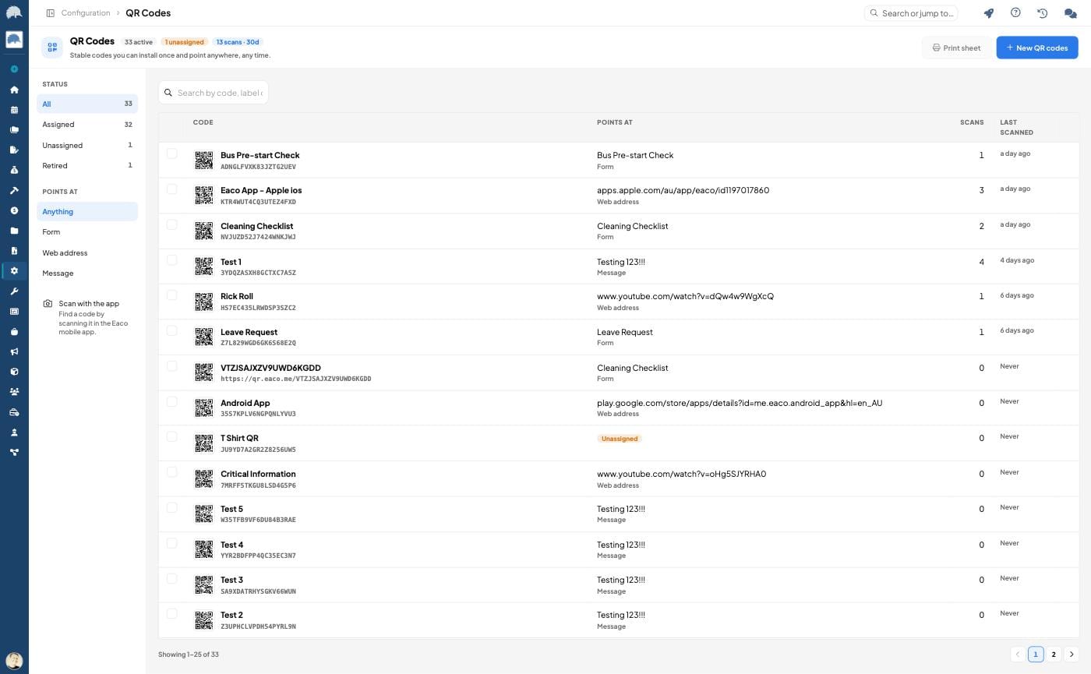Click the Print sheet button
Image resolution: width=1091 pixels, height=674 pixels.
956,48
